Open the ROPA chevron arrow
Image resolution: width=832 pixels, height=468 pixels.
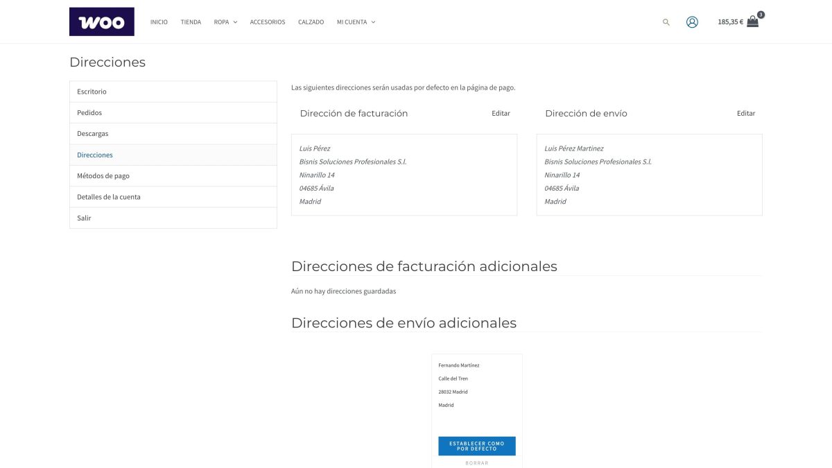pyautogui.click(x=235, y=21)
